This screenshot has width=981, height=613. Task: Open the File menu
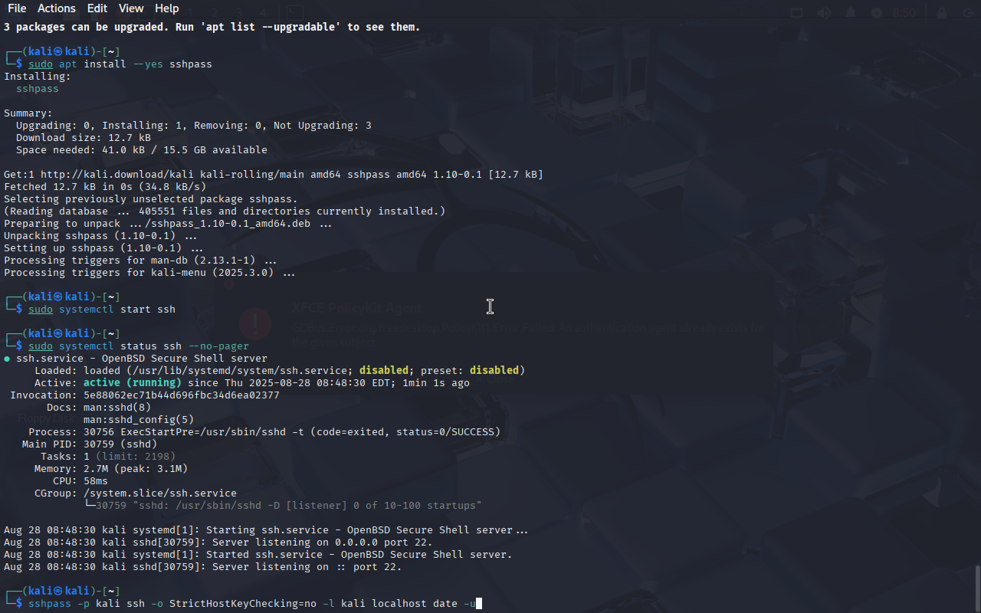(x=17, y=8)
